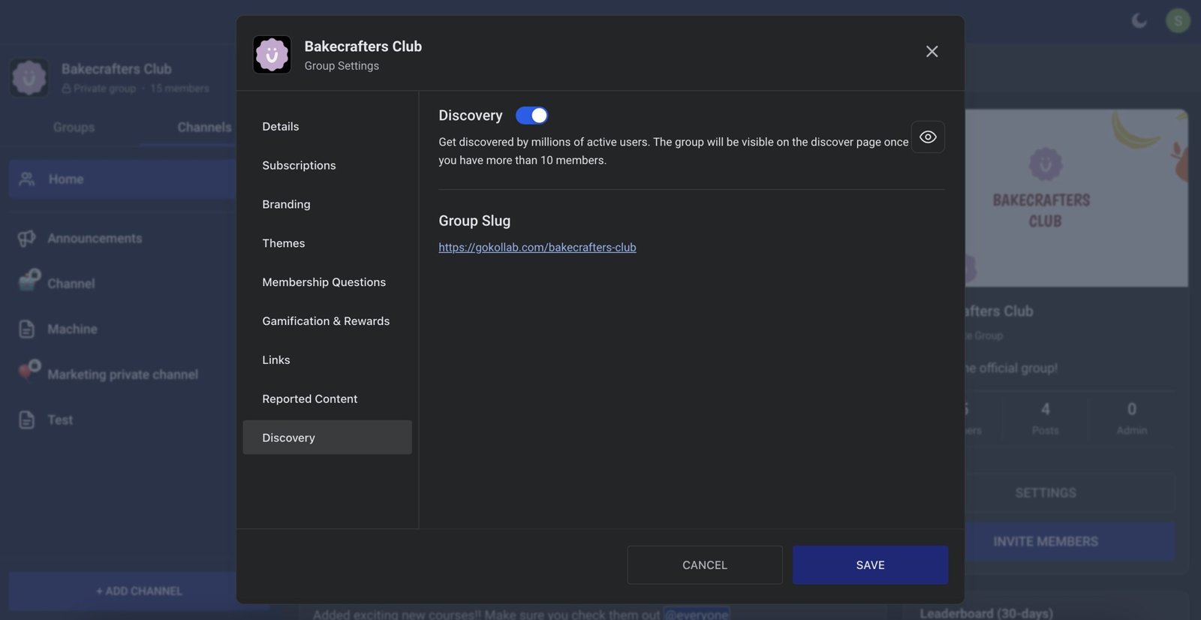Toggle the Discovery switch off
Image resolution: width=1201 pixels, height=620 pixels.
pos(531,116)
